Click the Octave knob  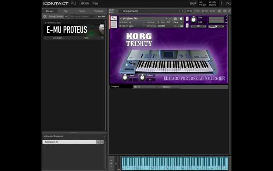142,77
